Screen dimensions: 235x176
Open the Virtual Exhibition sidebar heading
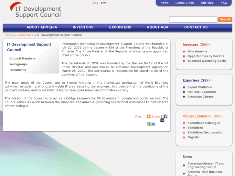tap(197, 116)
